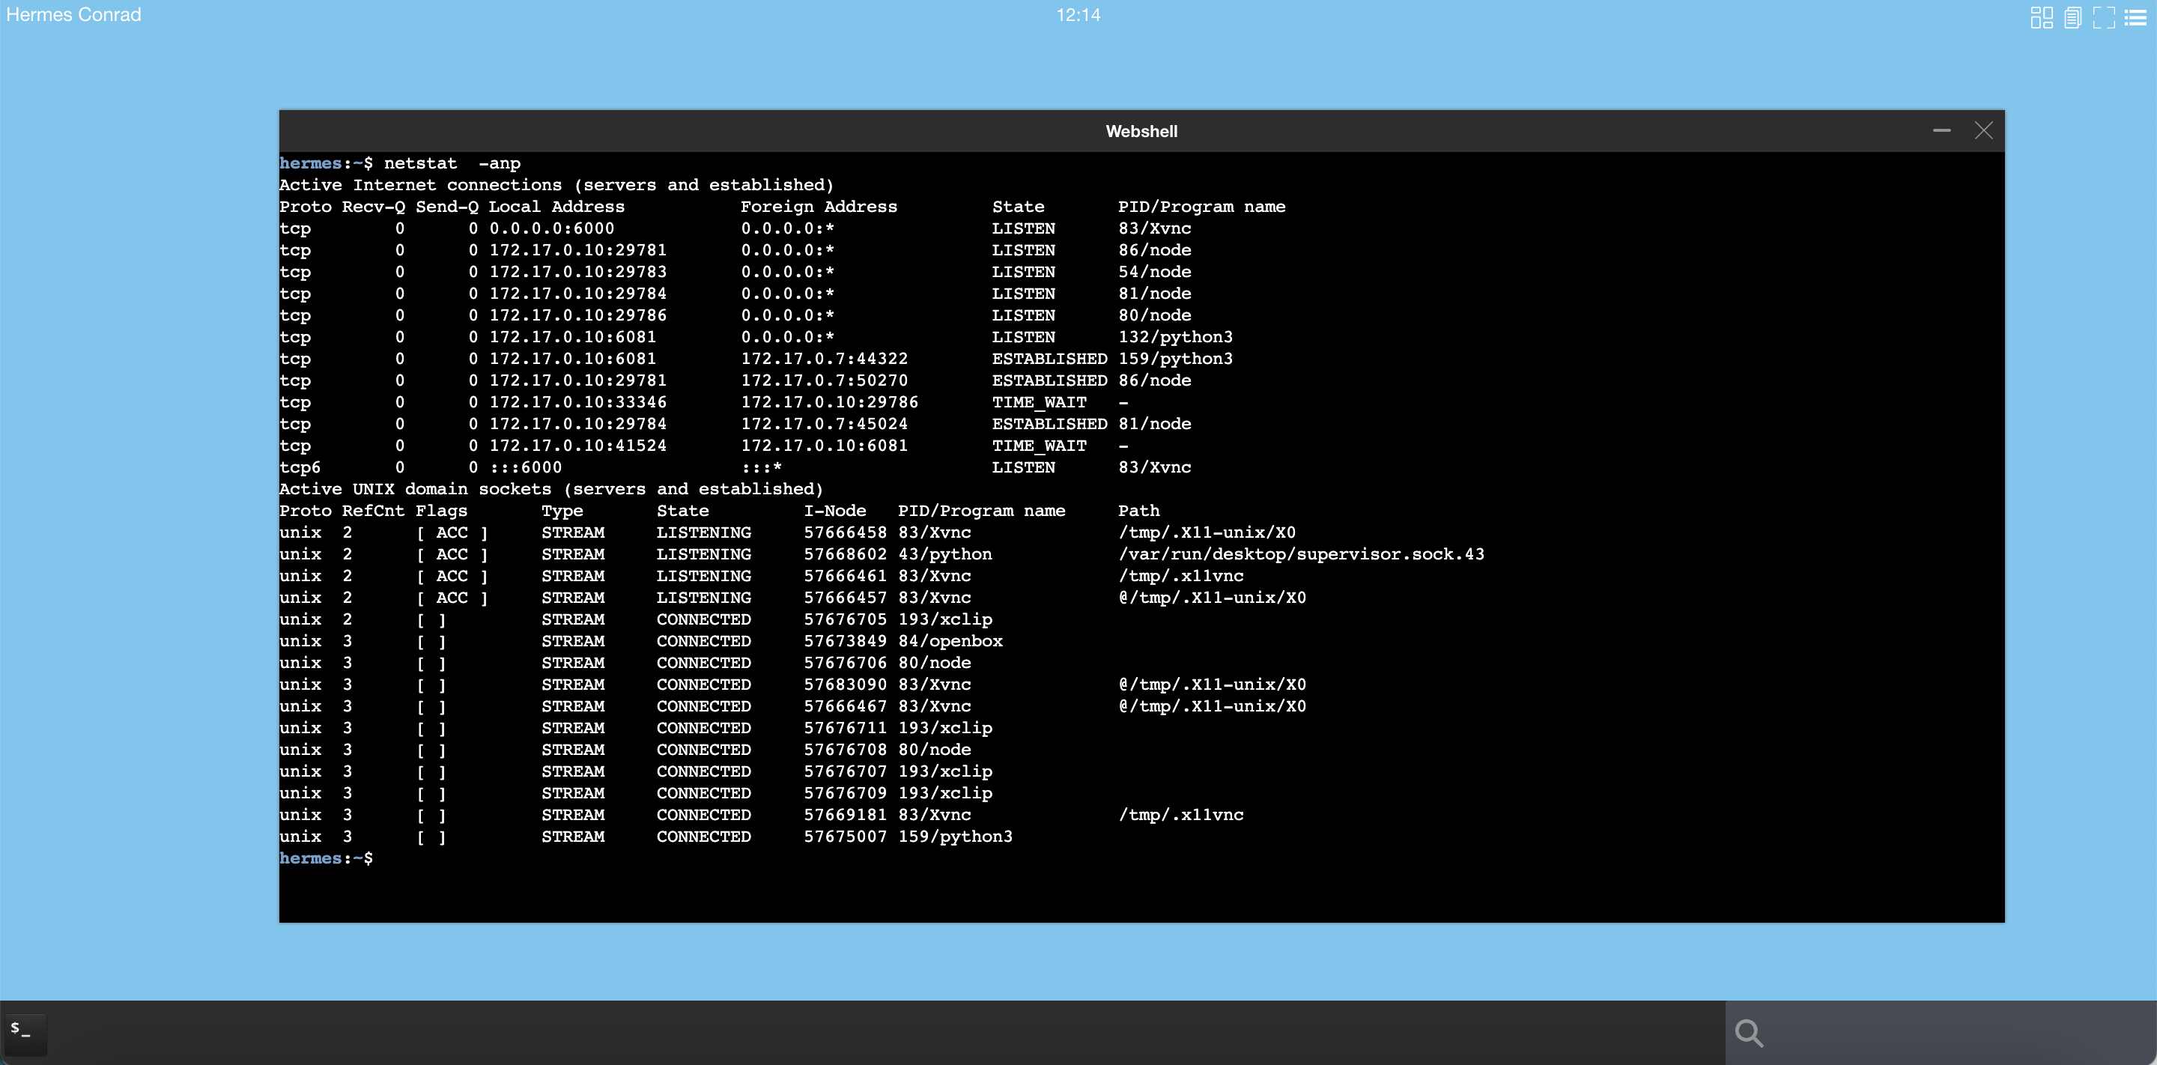The height and width of the screenshot is (1065, 2157).
Task: Click path '/var/run/desktop/supervisor.sock.43'
Action: [1301, 555]
